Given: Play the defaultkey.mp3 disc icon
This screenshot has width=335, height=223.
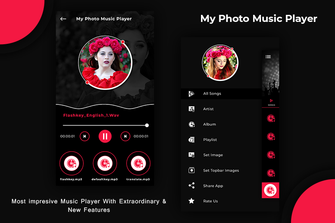Looking at the screenshot, I should (x=105, y=163).
